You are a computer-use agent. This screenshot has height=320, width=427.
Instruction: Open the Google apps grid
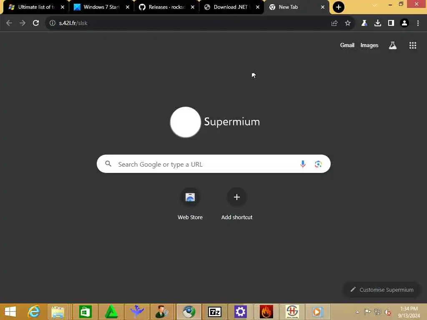413,45
